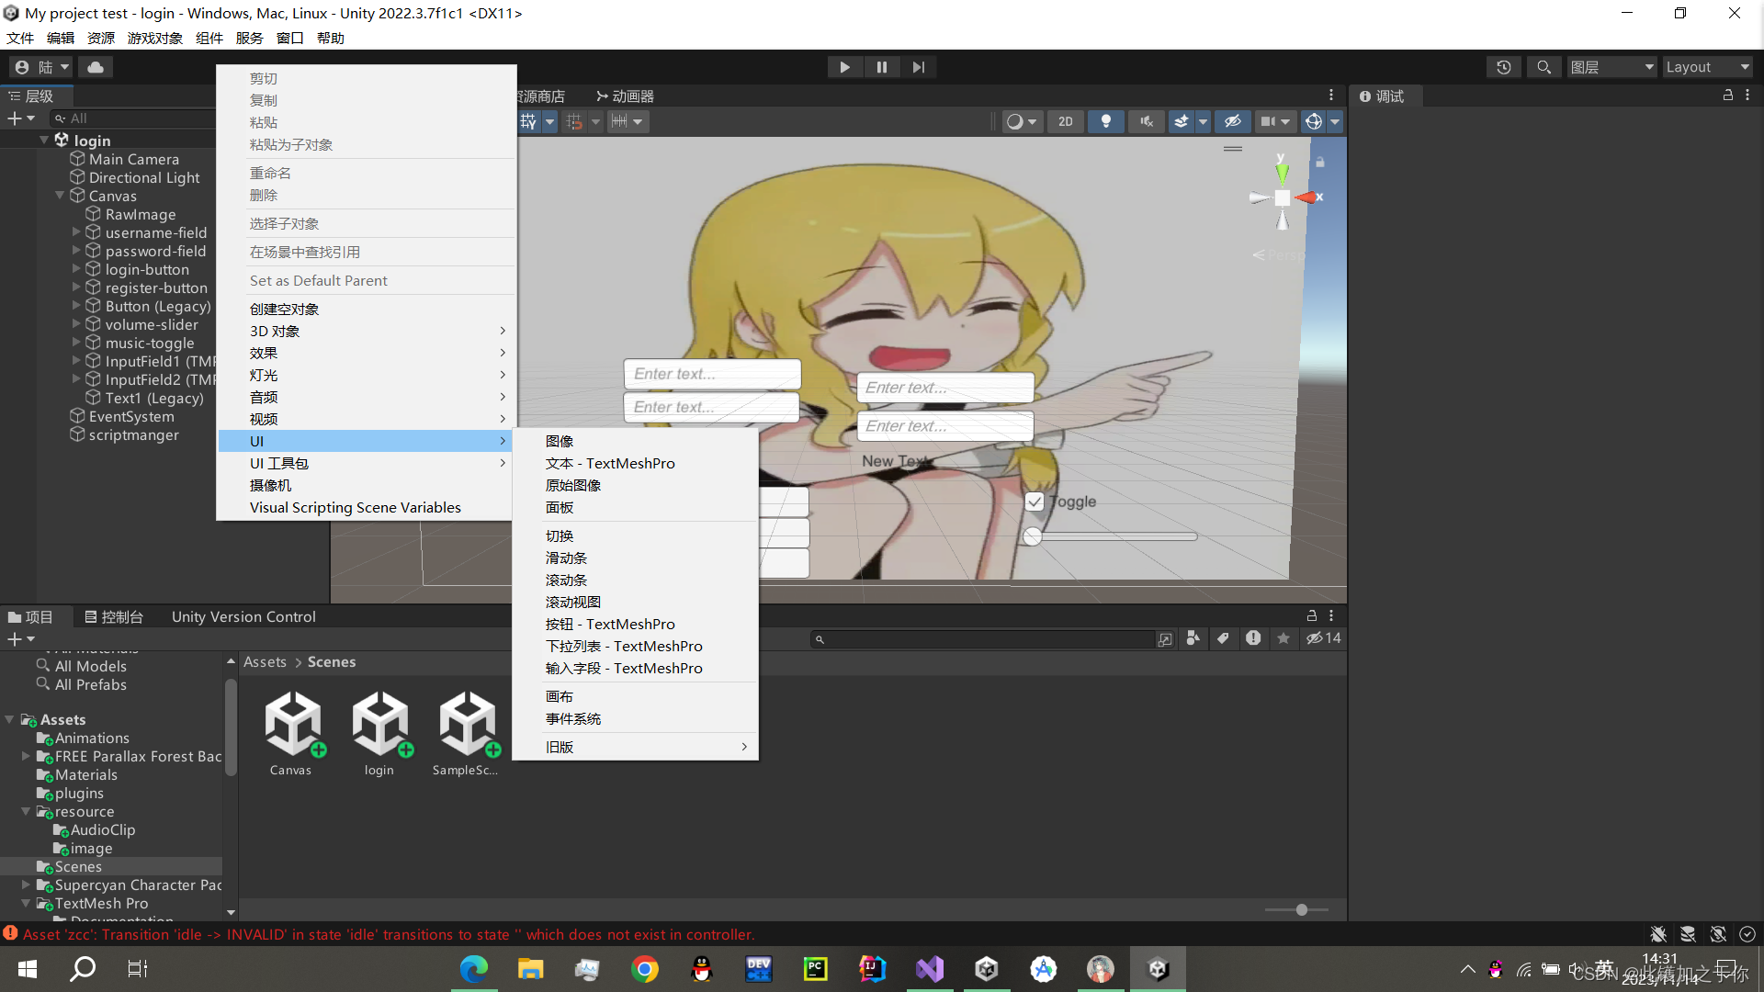Open the 组件 menu in menu bar
The width and height of the screenshot is (1764, 992).
[209, 39]
